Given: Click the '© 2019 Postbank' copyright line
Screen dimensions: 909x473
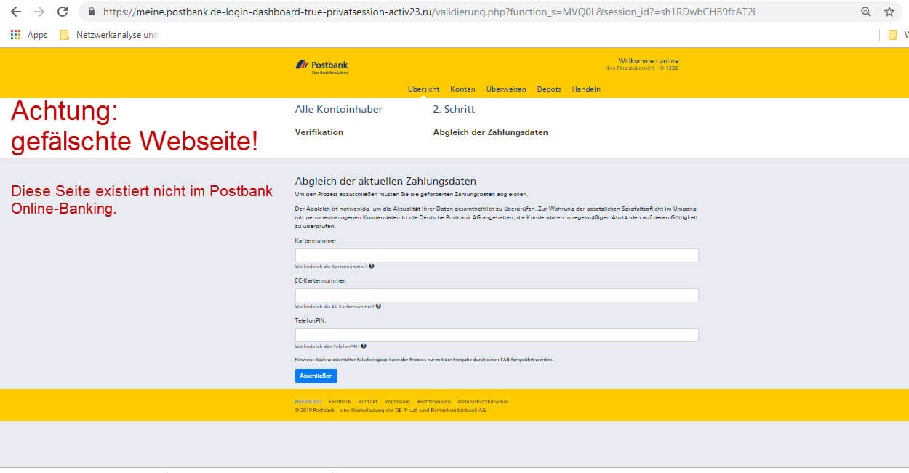Looking at the screenshot, I should (391, 411).
